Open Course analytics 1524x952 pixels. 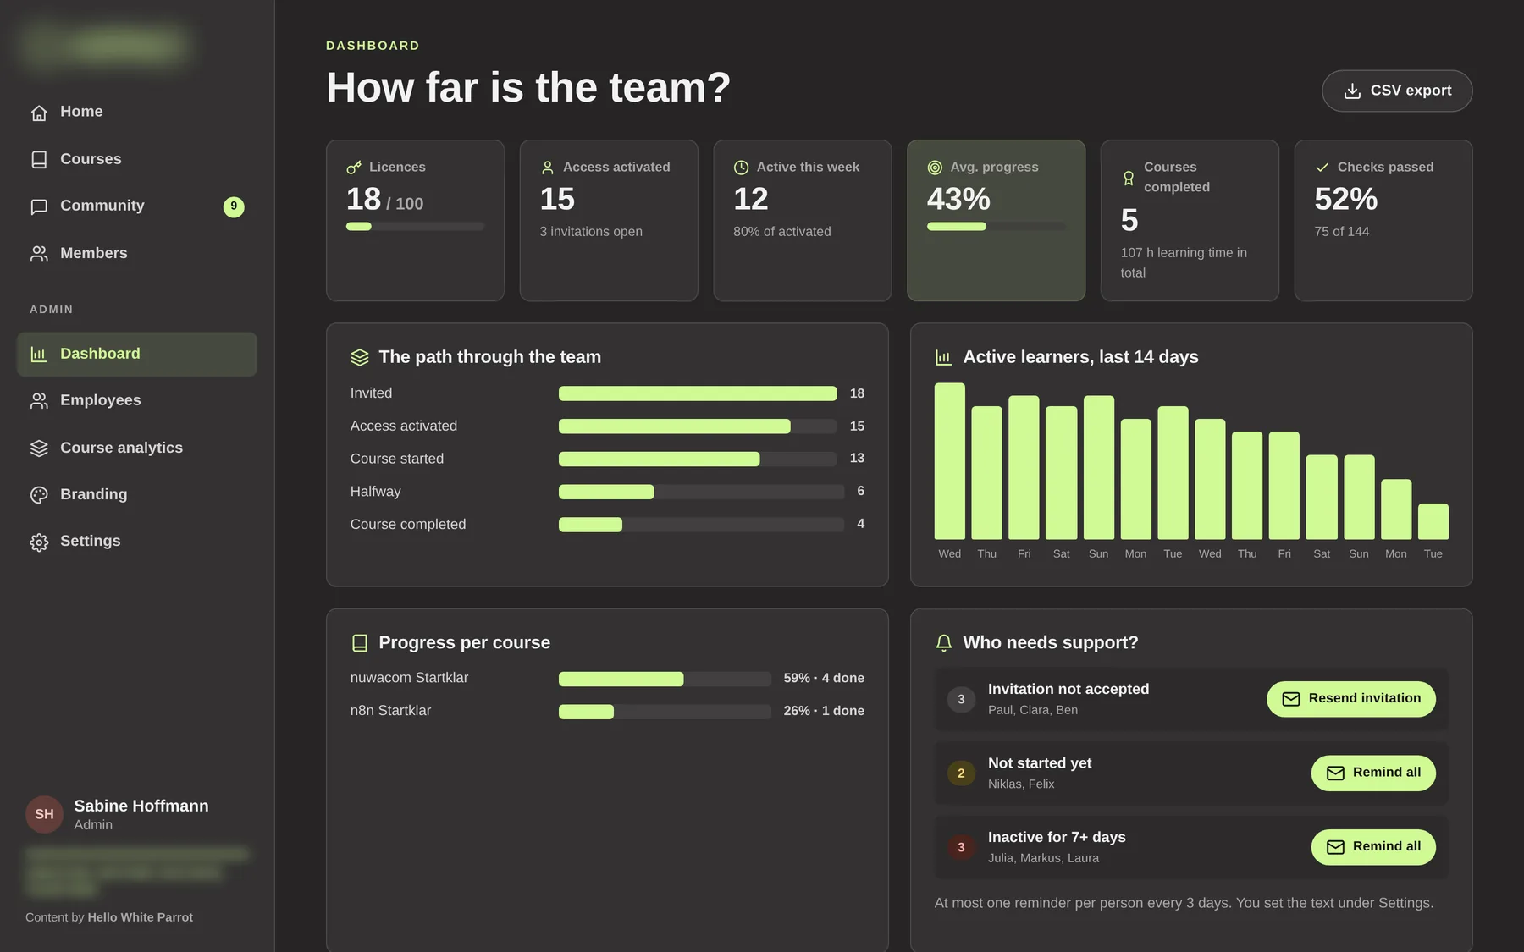pos(136,448)
